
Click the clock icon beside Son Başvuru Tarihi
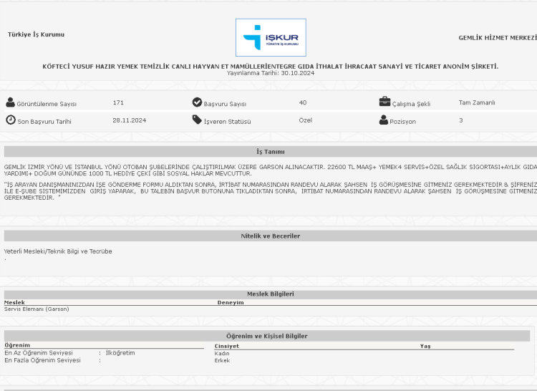click(x=10, y=120)
